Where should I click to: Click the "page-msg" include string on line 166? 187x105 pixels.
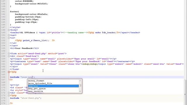[27, 77]
